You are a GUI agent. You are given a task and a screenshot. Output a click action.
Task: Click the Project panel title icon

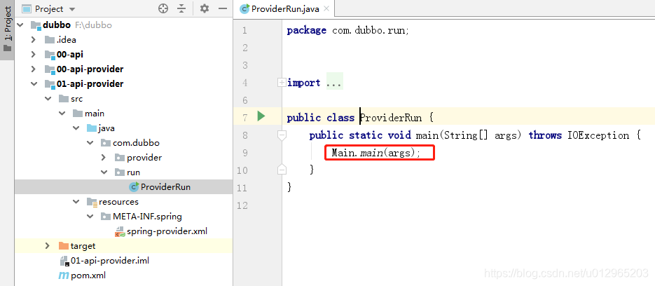[x=27, y=9]
